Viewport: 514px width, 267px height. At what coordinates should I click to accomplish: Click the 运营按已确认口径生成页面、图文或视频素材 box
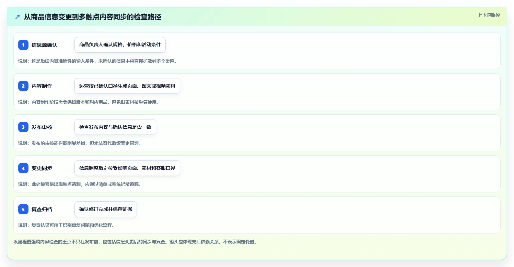tap(127, 86)
